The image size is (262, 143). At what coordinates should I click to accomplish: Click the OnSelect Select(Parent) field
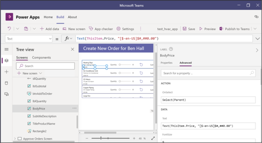click(208, 100)
